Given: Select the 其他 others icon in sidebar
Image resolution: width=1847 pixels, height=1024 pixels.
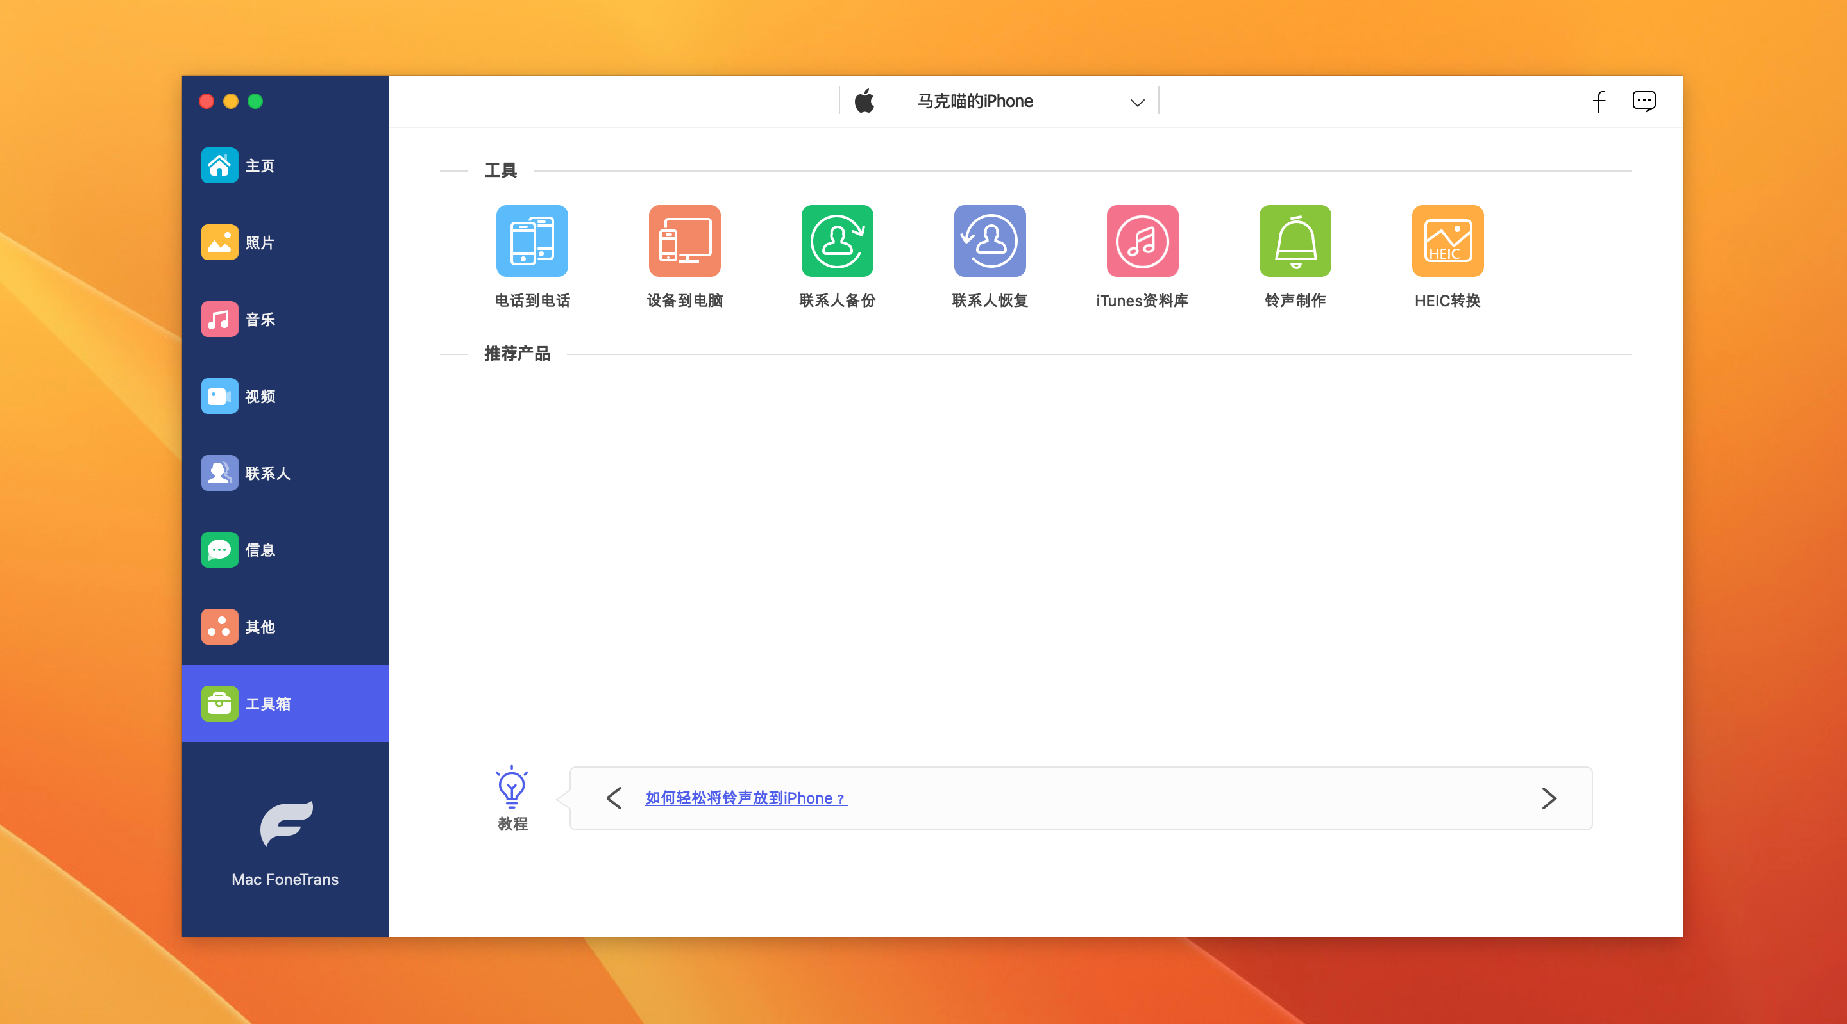Looking at the screenshot, I should click(x=219, y=626).
